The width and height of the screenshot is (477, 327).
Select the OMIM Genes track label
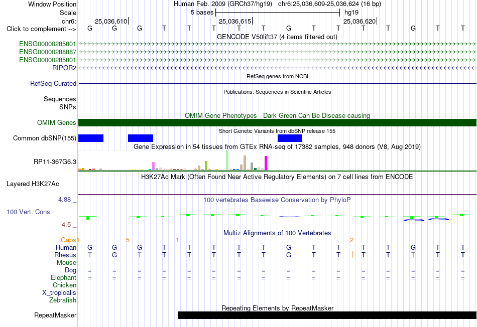[x=57, y=122]
